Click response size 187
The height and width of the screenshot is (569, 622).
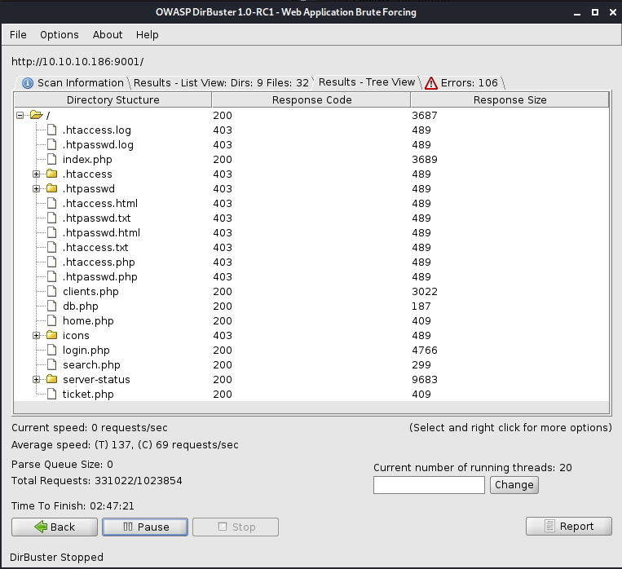(x=421, y=307)
